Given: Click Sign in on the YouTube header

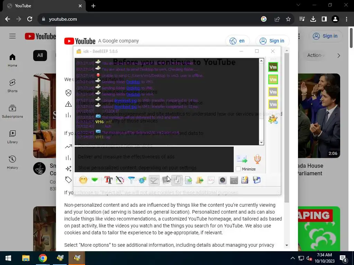Looking at the screenshot, I should [326, 36].
